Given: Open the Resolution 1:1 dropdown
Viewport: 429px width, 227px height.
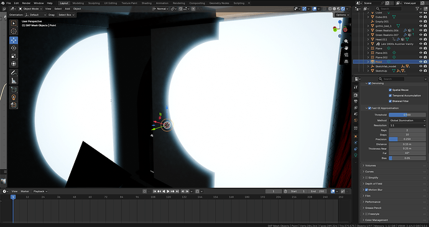Looking at the screenshot, I should pos(407,126).
